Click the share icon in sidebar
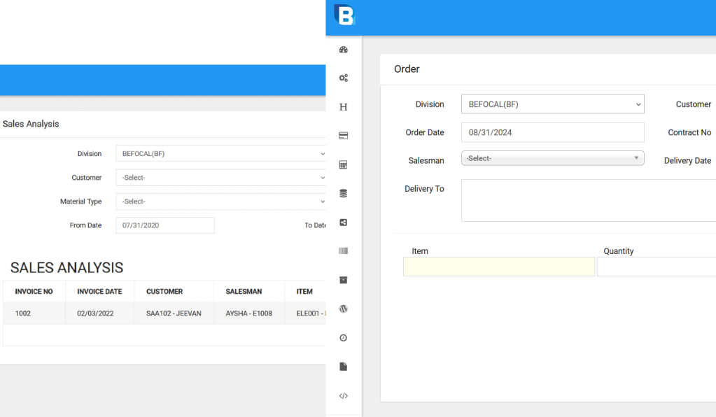This screenshot has width=716, height=417. click(343, 222)
